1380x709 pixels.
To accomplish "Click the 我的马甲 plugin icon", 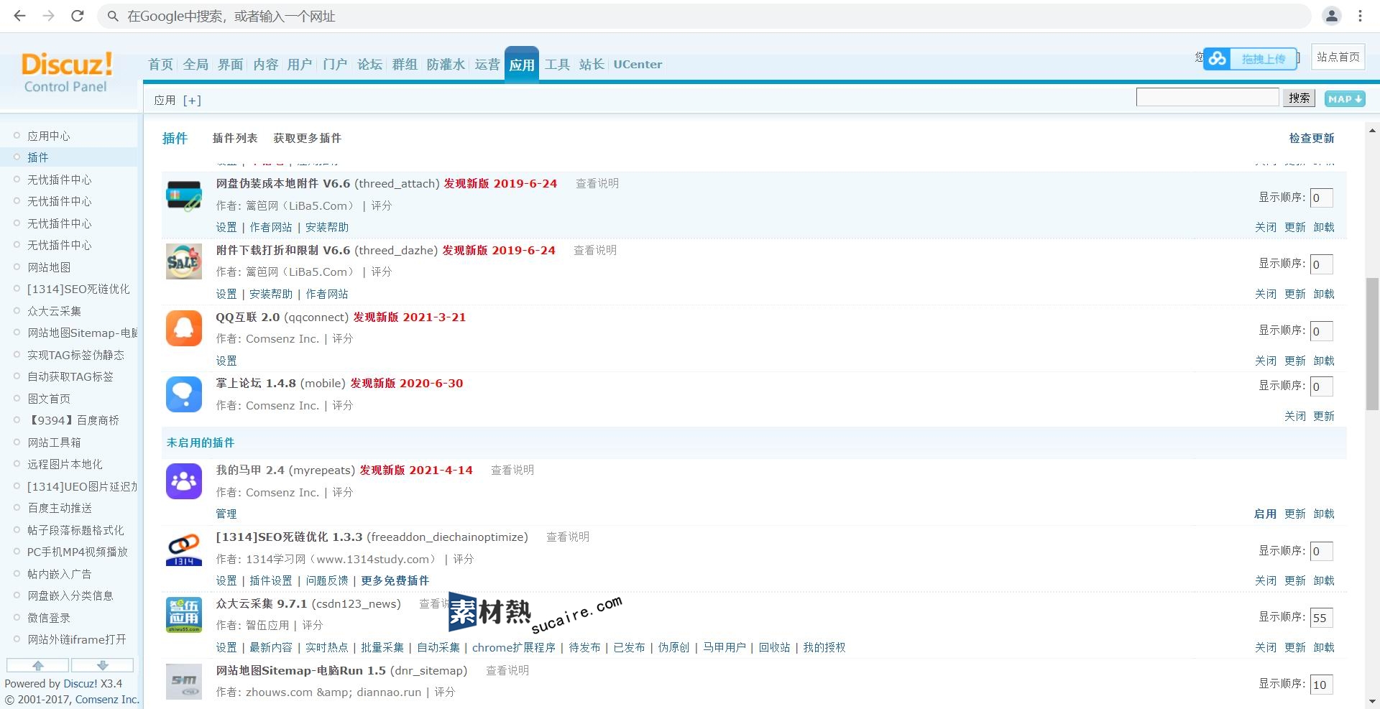I will click(184, 481).
